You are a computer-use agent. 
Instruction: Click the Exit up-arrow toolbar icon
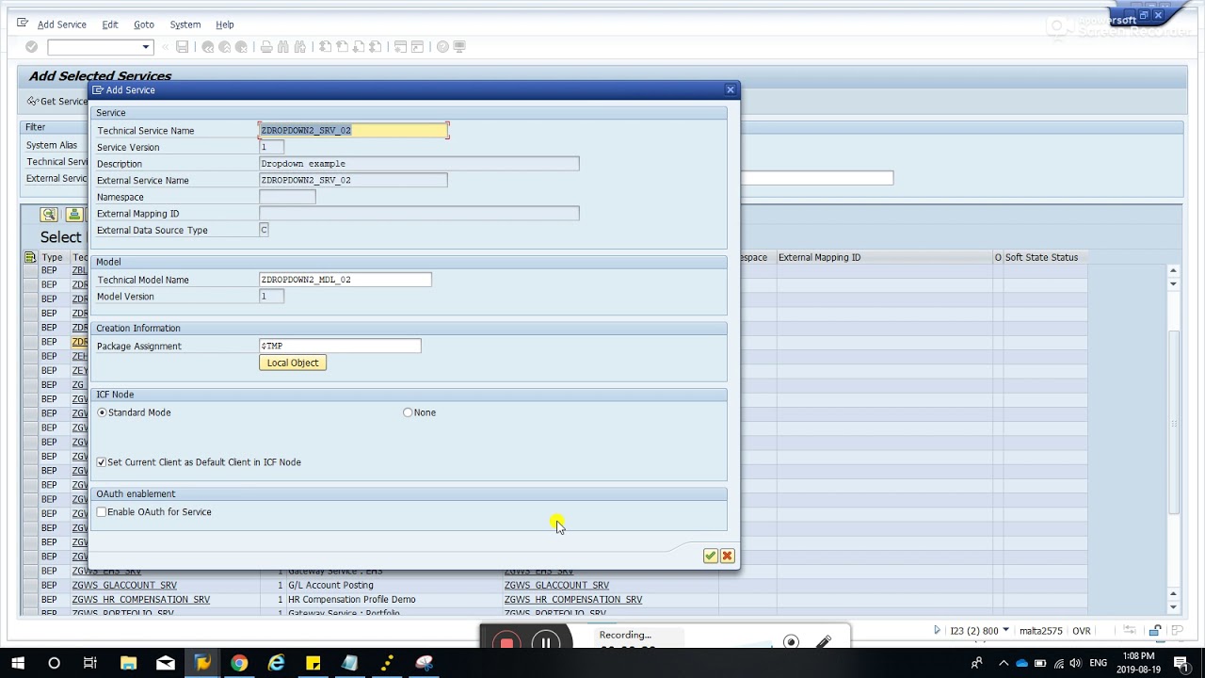click(225, 47)
